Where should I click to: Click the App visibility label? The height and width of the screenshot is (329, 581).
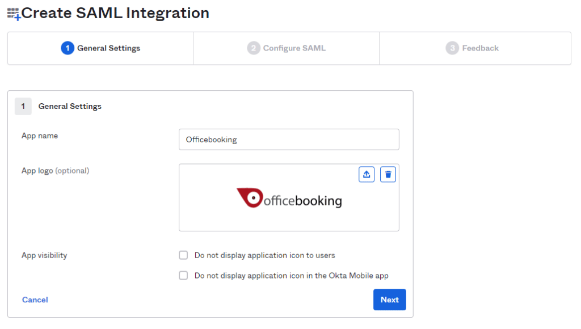coord(44,255)
